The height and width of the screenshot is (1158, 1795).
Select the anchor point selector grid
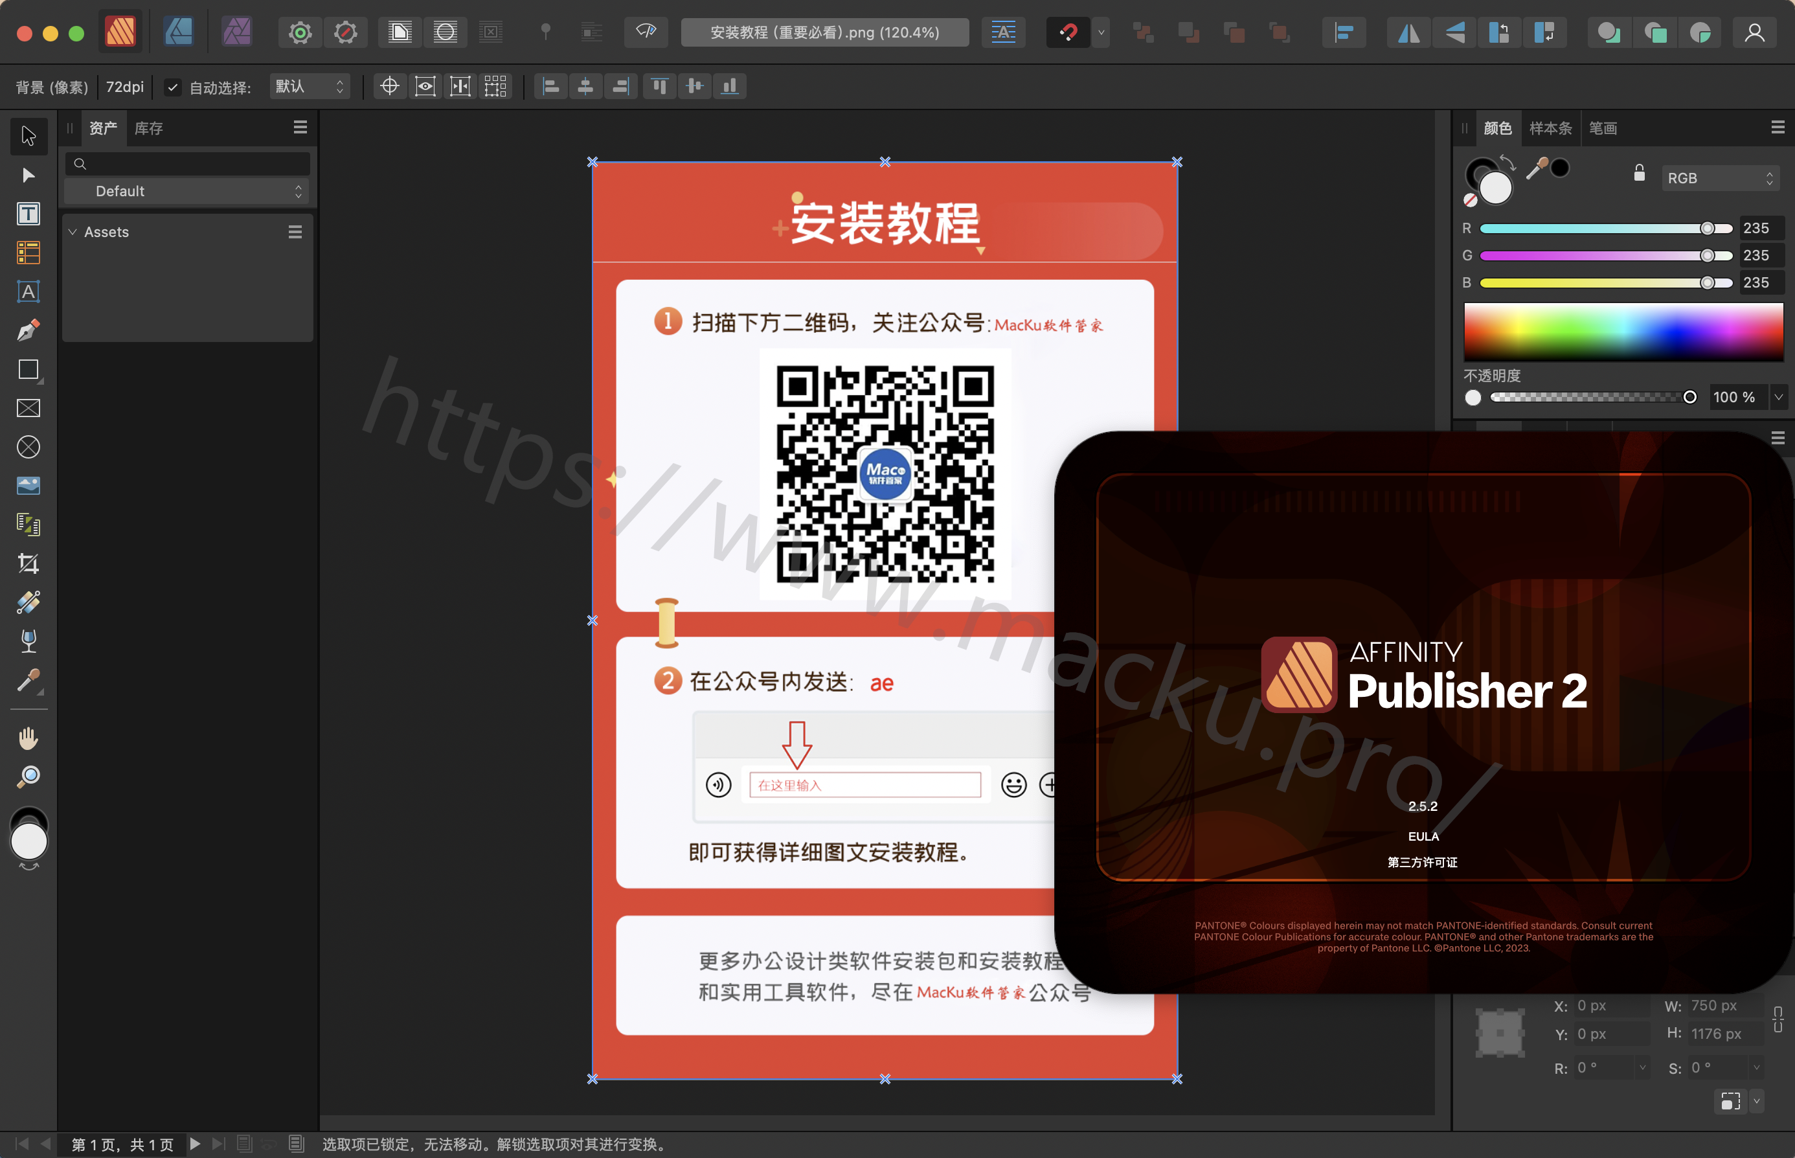pos(1500,1032)
